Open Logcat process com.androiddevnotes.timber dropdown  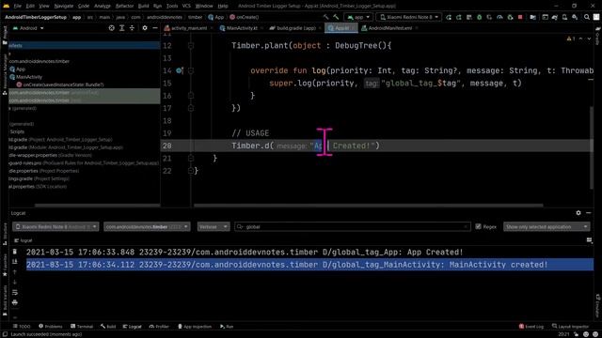coord(147,226)
